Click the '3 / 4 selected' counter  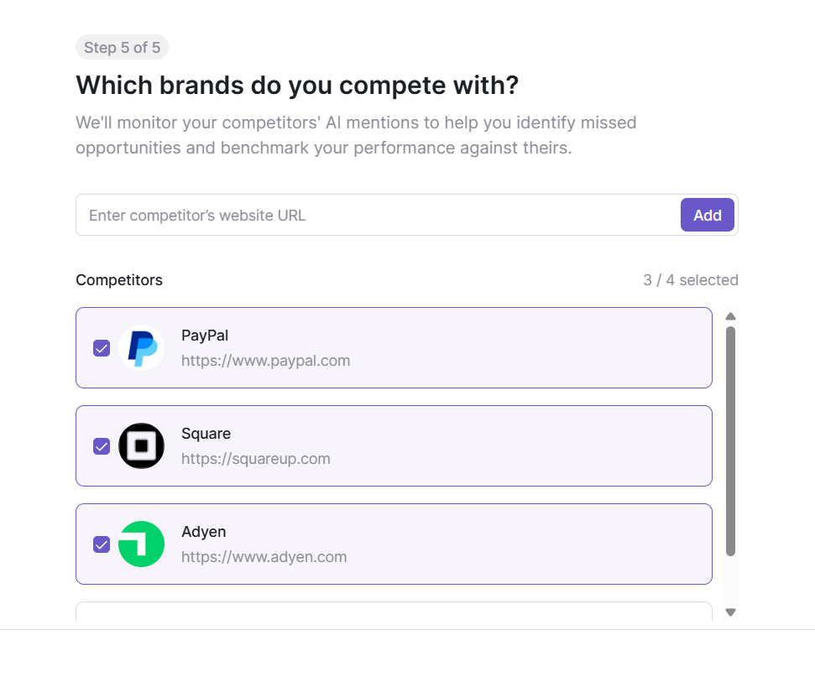pyautogui.click(x=691, y=279)
